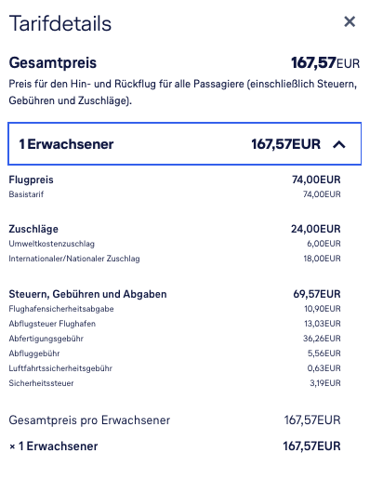
Task: Click the Zuschläge section heading
Action: [x=33, y=229]
